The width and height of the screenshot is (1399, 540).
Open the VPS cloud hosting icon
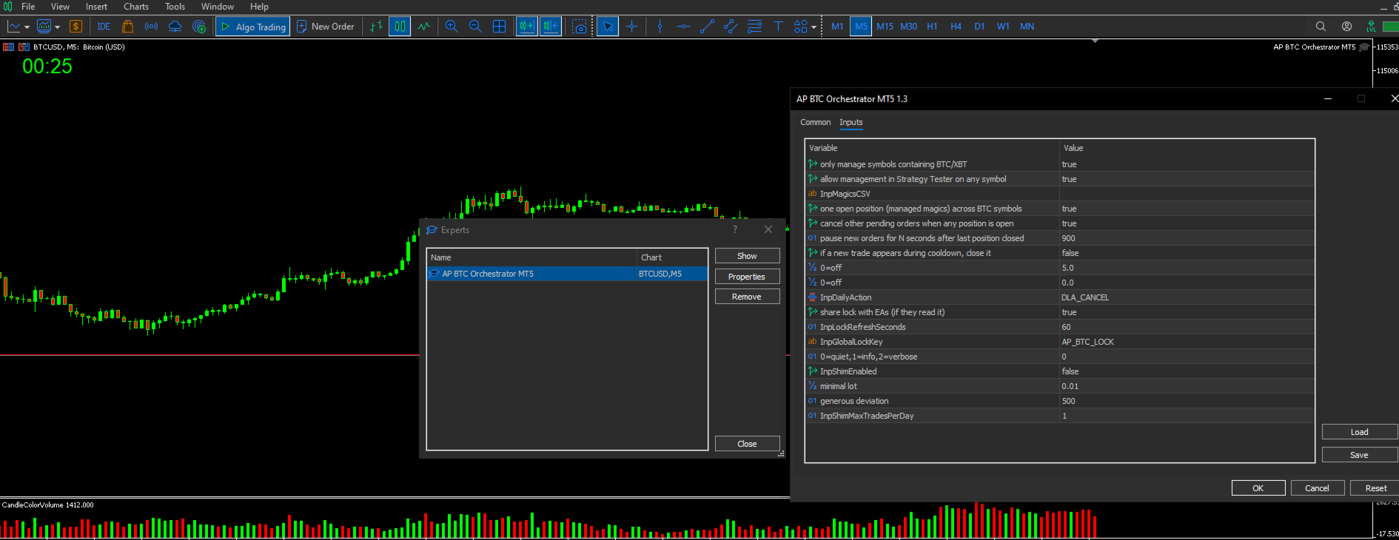point(175,27)
